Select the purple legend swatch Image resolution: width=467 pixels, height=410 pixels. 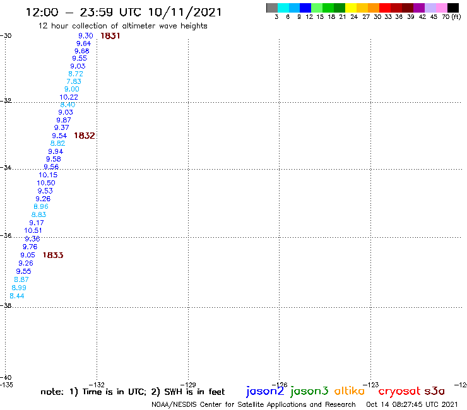point(419,8)
